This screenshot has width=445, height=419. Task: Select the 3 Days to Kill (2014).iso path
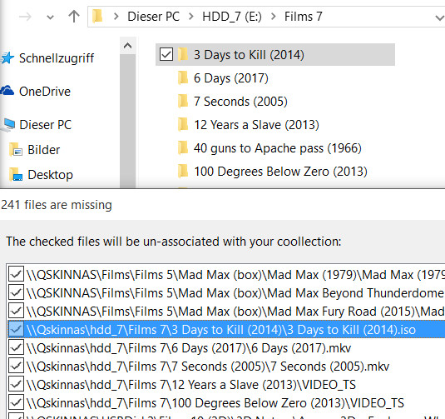tap(220, 330)
